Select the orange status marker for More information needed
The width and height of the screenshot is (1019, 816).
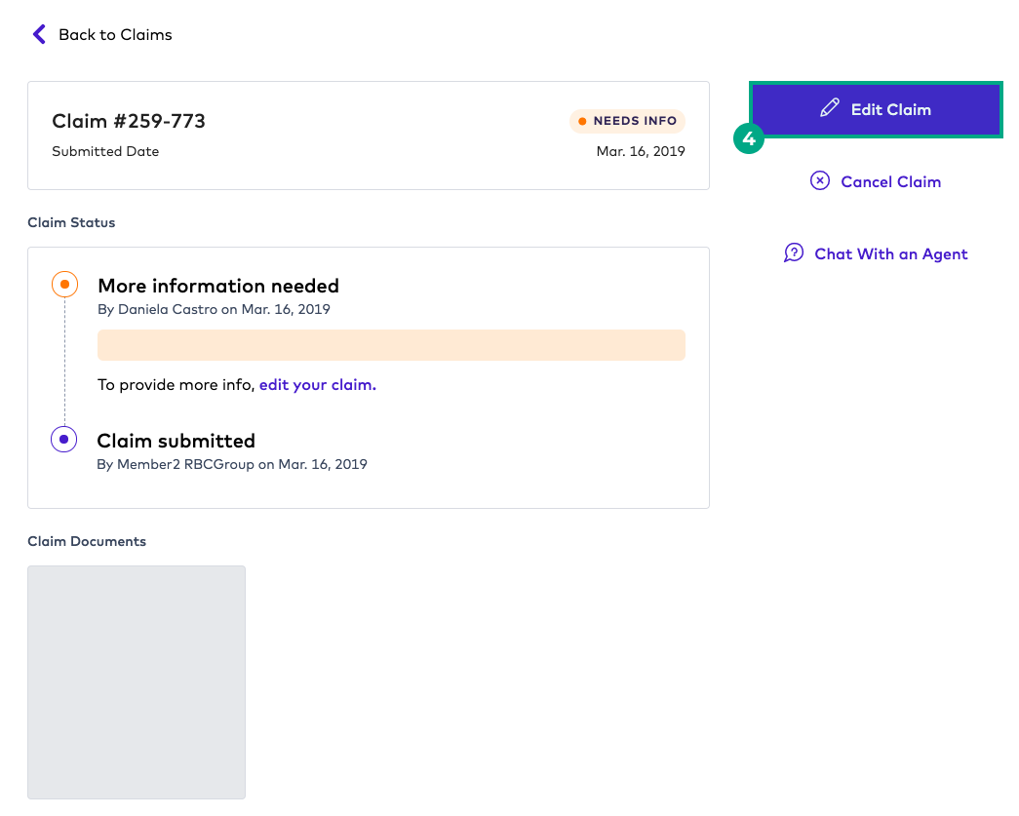63,284
